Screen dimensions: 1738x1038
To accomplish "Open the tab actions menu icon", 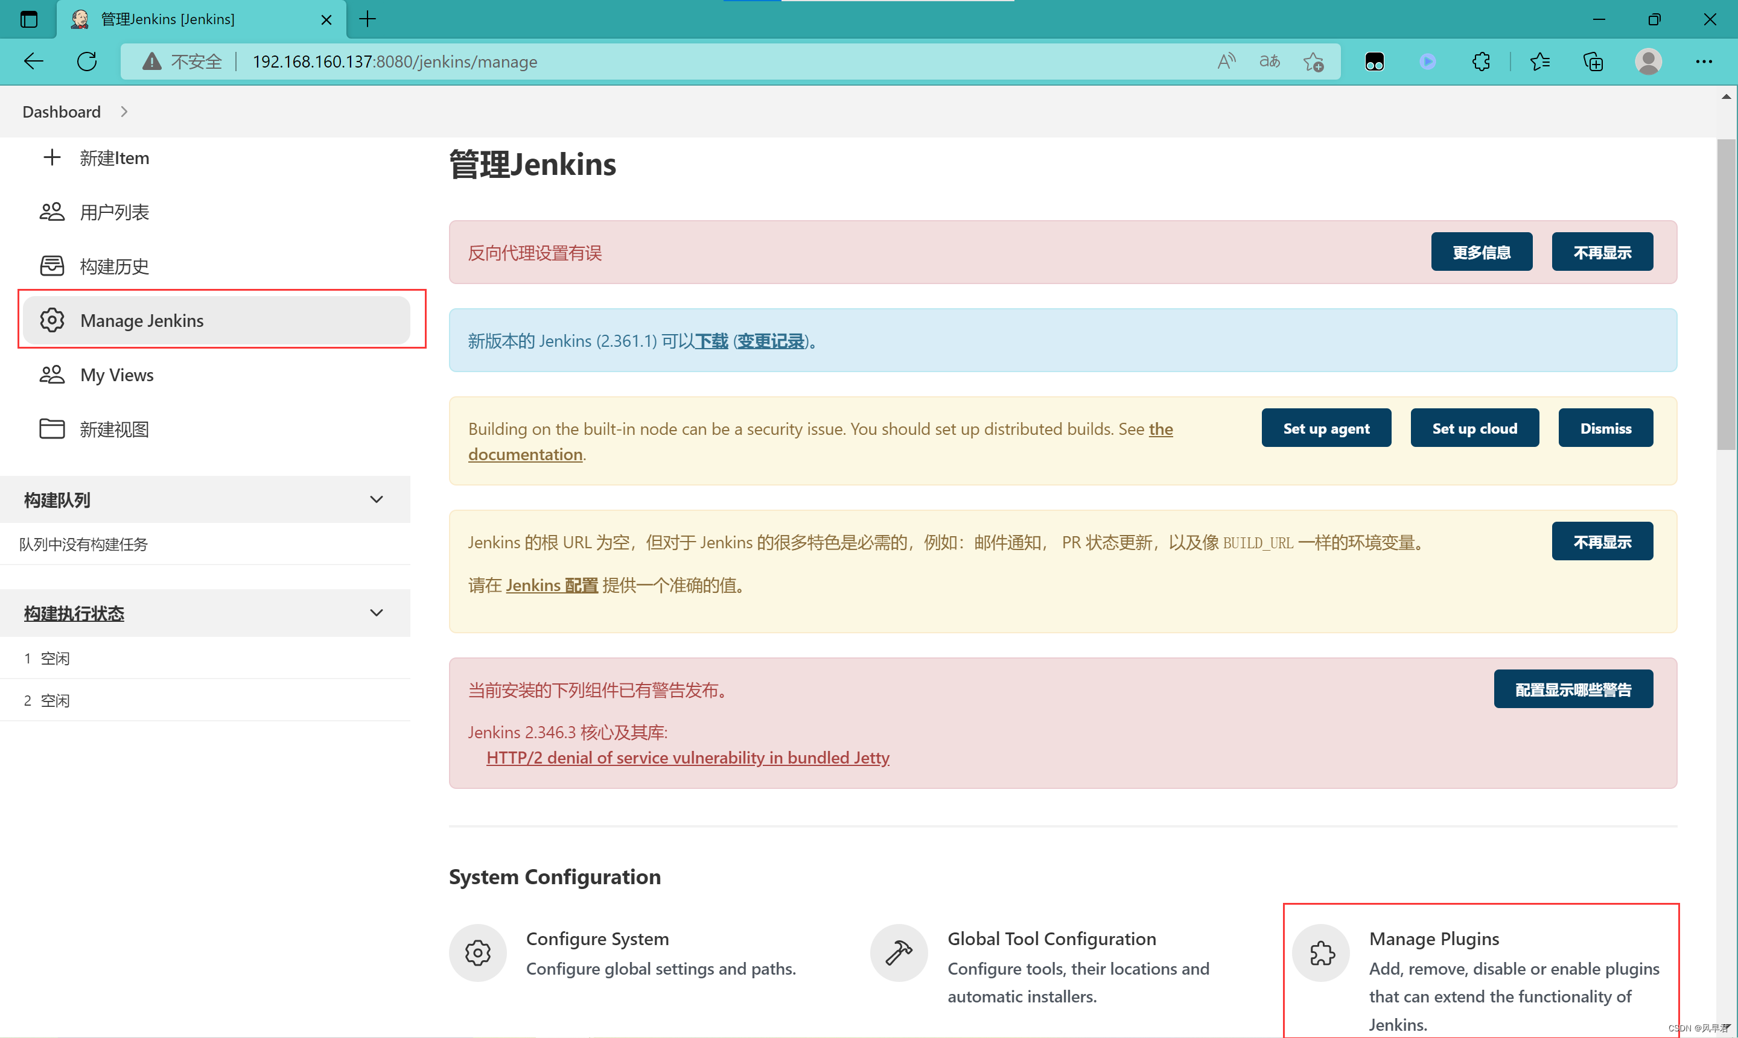I will point(29,19).
